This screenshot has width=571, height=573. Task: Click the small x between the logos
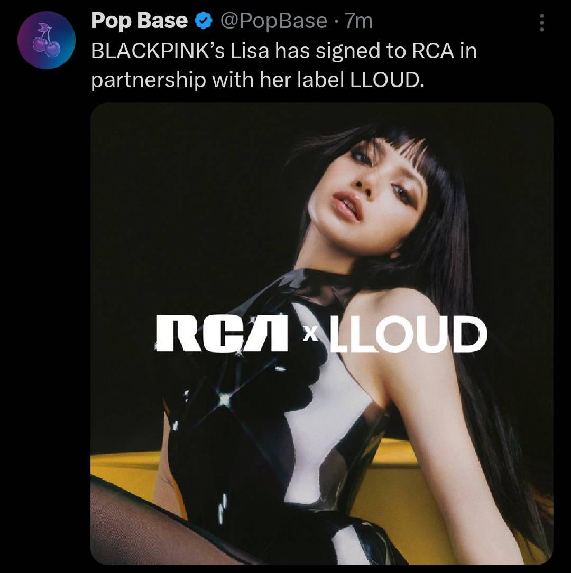click(310, 333)
